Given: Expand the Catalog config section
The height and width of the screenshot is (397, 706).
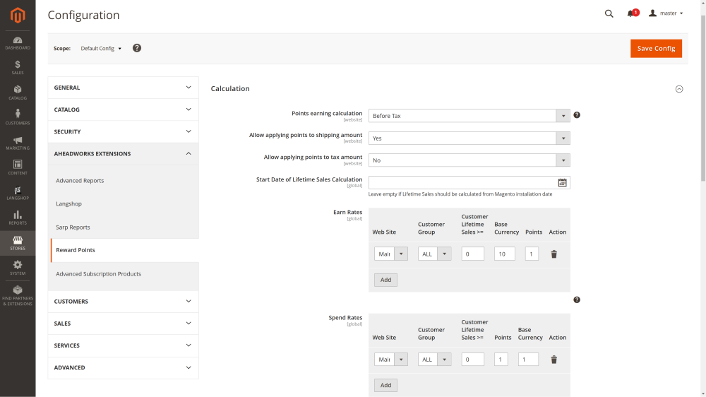Looking at the screenshot, I should tap(123, 109).
